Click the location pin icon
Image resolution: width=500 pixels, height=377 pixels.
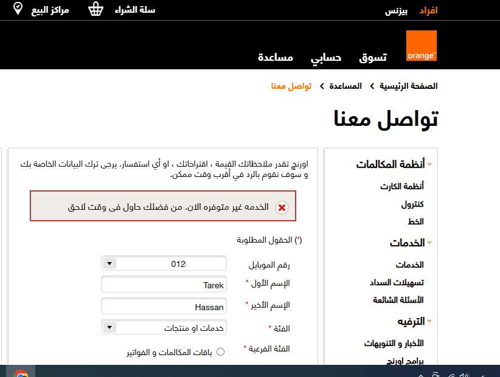[x=18, y=9]
